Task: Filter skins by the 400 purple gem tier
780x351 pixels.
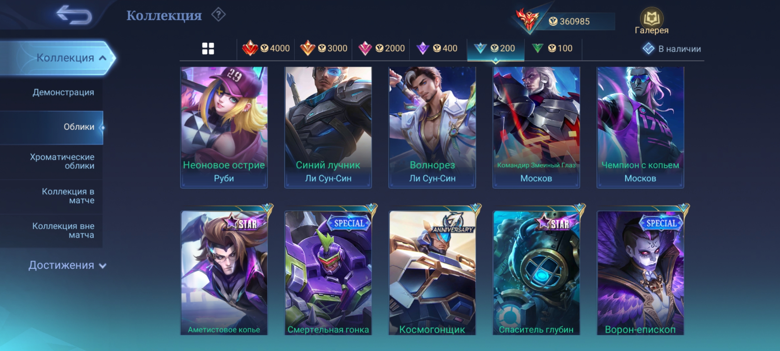Action: [437, 48]
